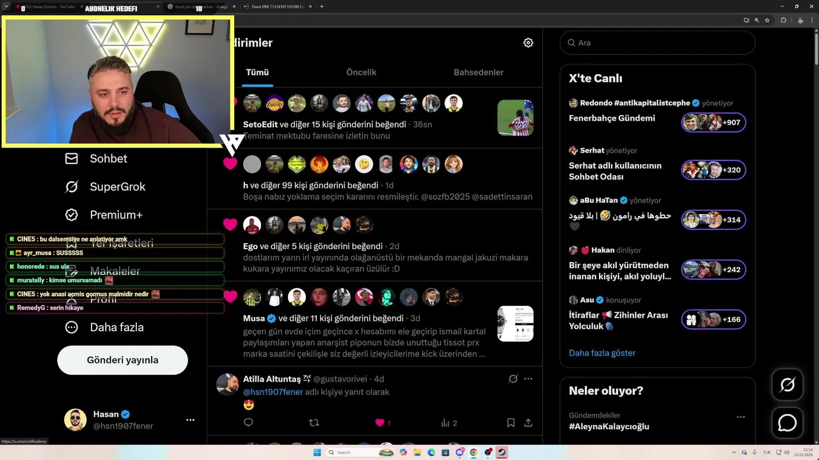Open the Windows Start menu
Screen dimensions: 819x460
coord(317,452)
